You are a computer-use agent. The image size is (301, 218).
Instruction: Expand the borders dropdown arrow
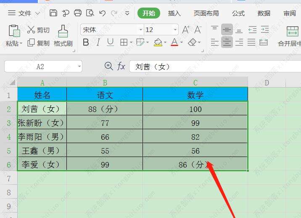click(x=131, y=42)
